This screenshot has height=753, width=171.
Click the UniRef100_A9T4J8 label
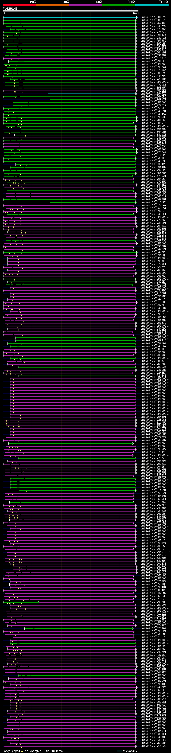coord(153,35)
